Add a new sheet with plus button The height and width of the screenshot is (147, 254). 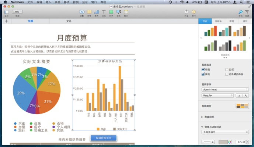[7, 21]
